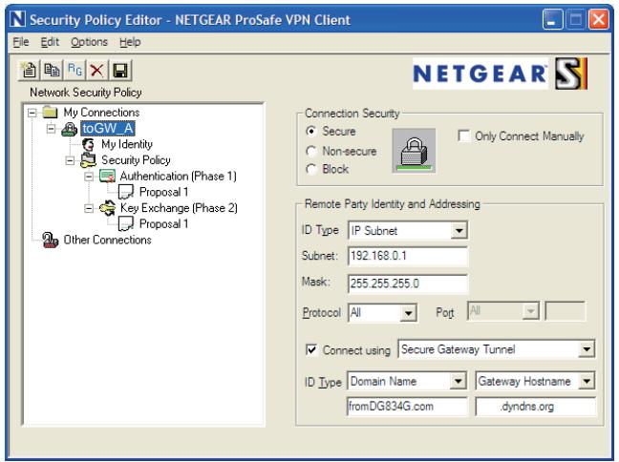Click Proposal 1 icon under Key Exchange
Viewport: 619px width, 462px height.
(x=126, y=224)
